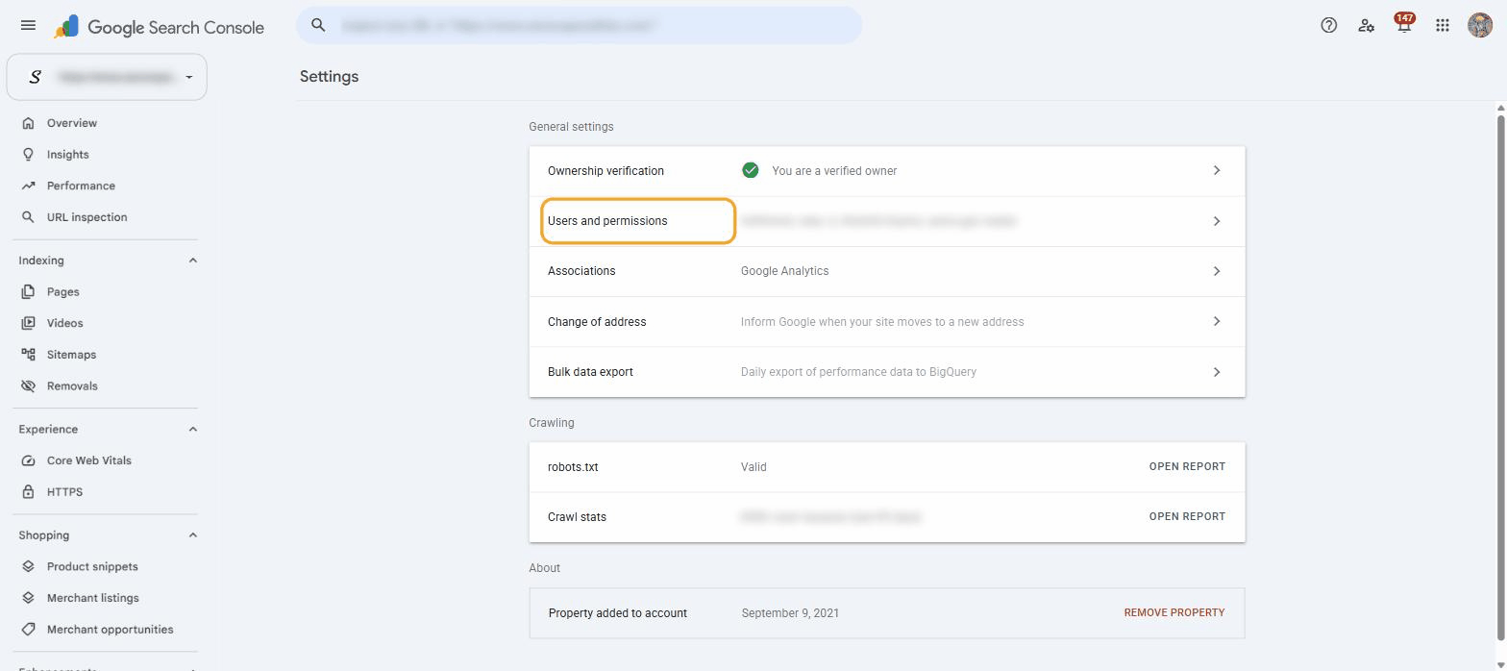Click the September 9, 2021 date
This screenshot has width=1507, height=671.
pos(790,613)
